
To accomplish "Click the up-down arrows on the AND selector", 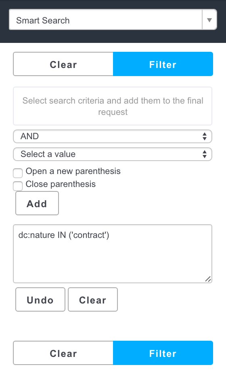I will click(205, 136).
